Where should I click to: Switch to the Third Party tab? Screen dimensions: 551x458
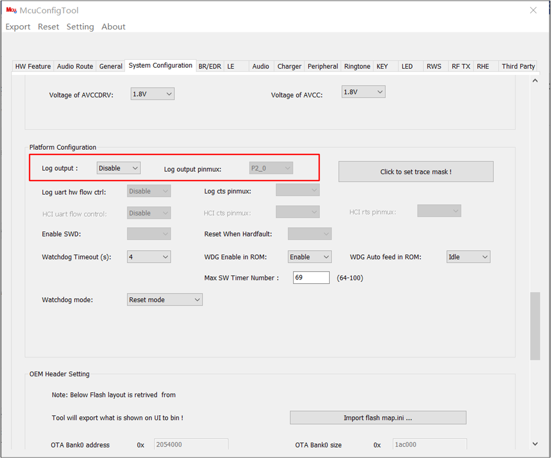(518, 66)
